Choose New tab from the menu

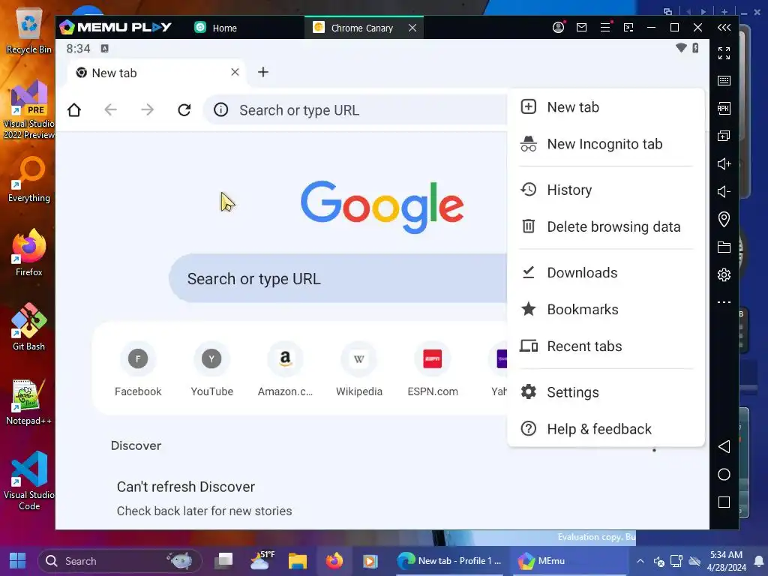(x=606, y=107)
